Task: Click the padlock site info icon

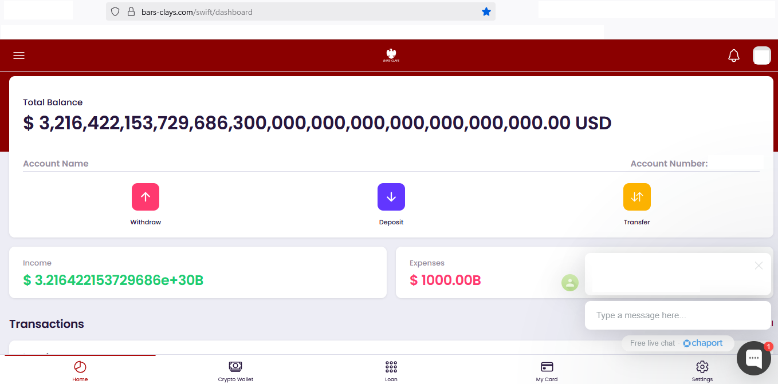Action: (131, 12)
